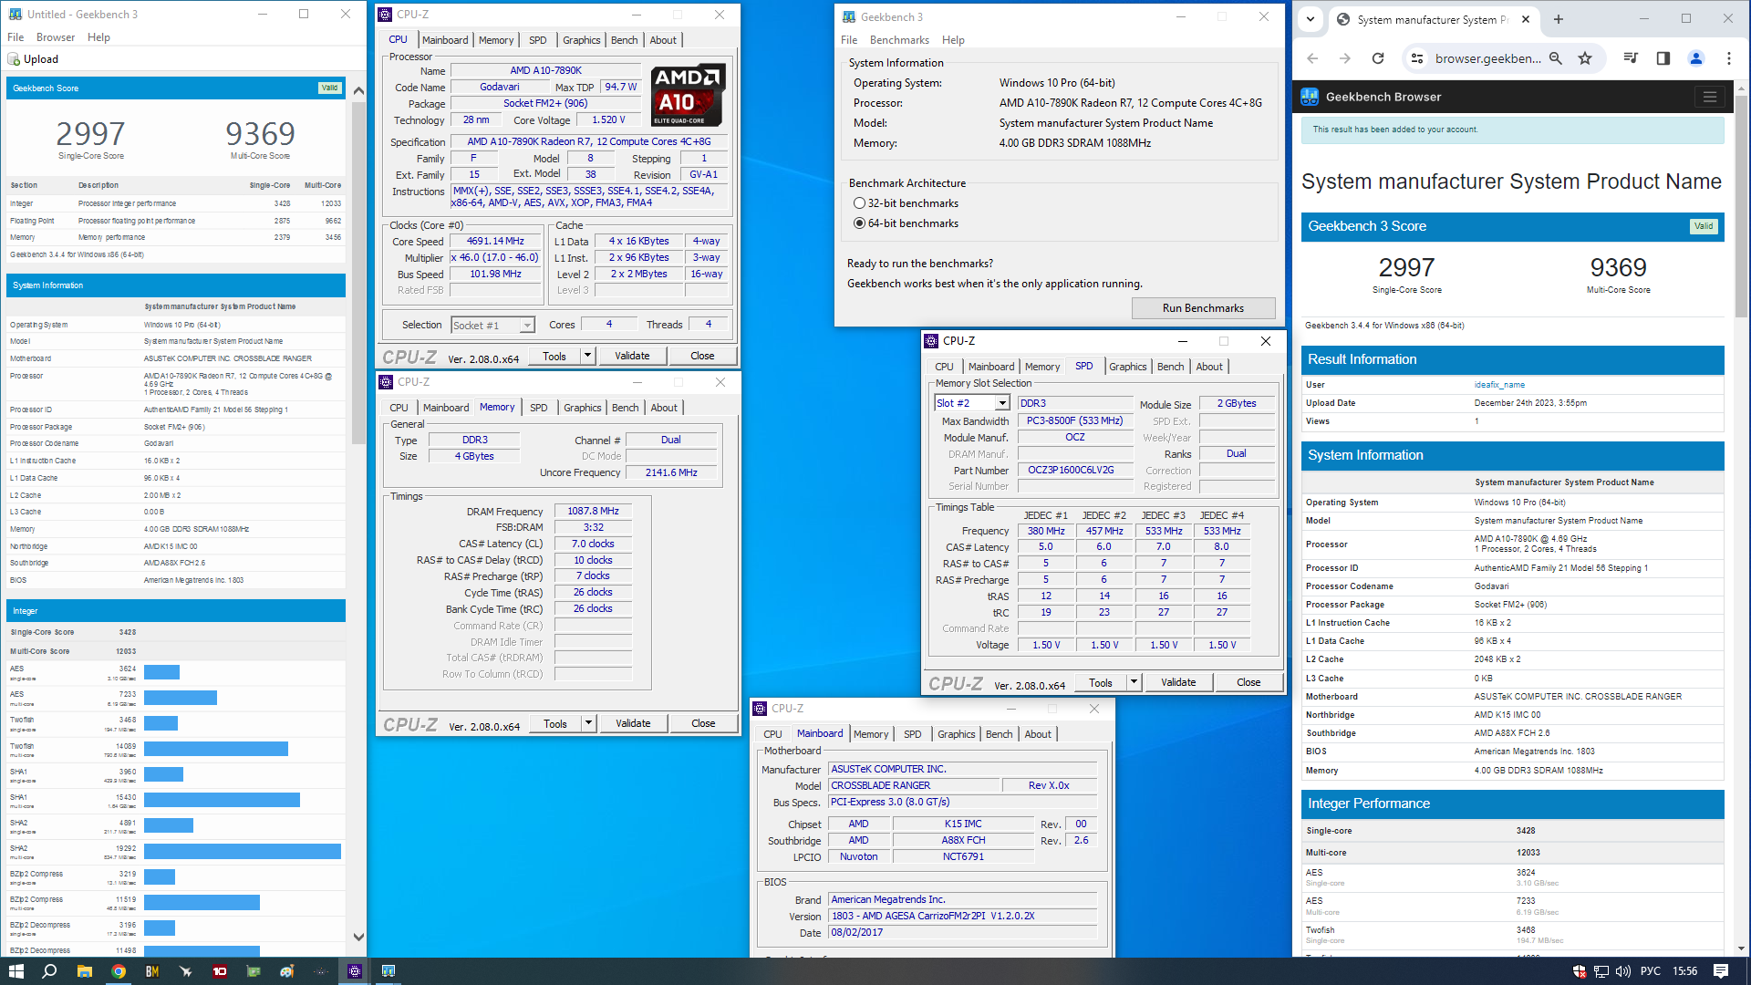Click the CPU-Z purple chip taskbar icon
1751x985 pixels.
(x=355, y=971)
